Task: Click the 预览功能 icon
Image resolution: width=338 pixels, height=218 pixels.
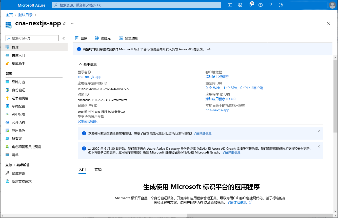Action: point(121,38)
